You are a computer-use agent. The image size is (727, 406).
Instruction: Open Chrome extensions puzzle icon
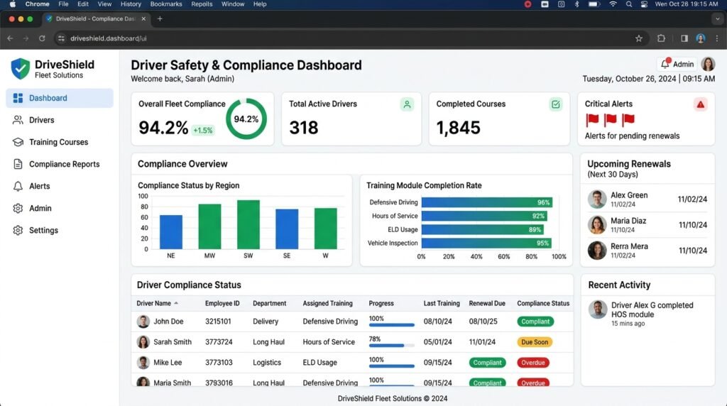pos(661,38)
